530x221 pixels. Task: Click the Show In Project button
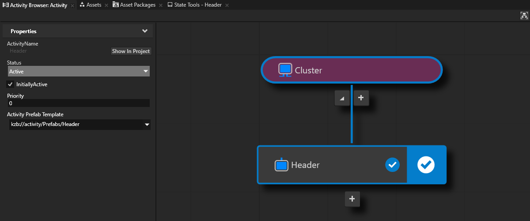point(131,51)
